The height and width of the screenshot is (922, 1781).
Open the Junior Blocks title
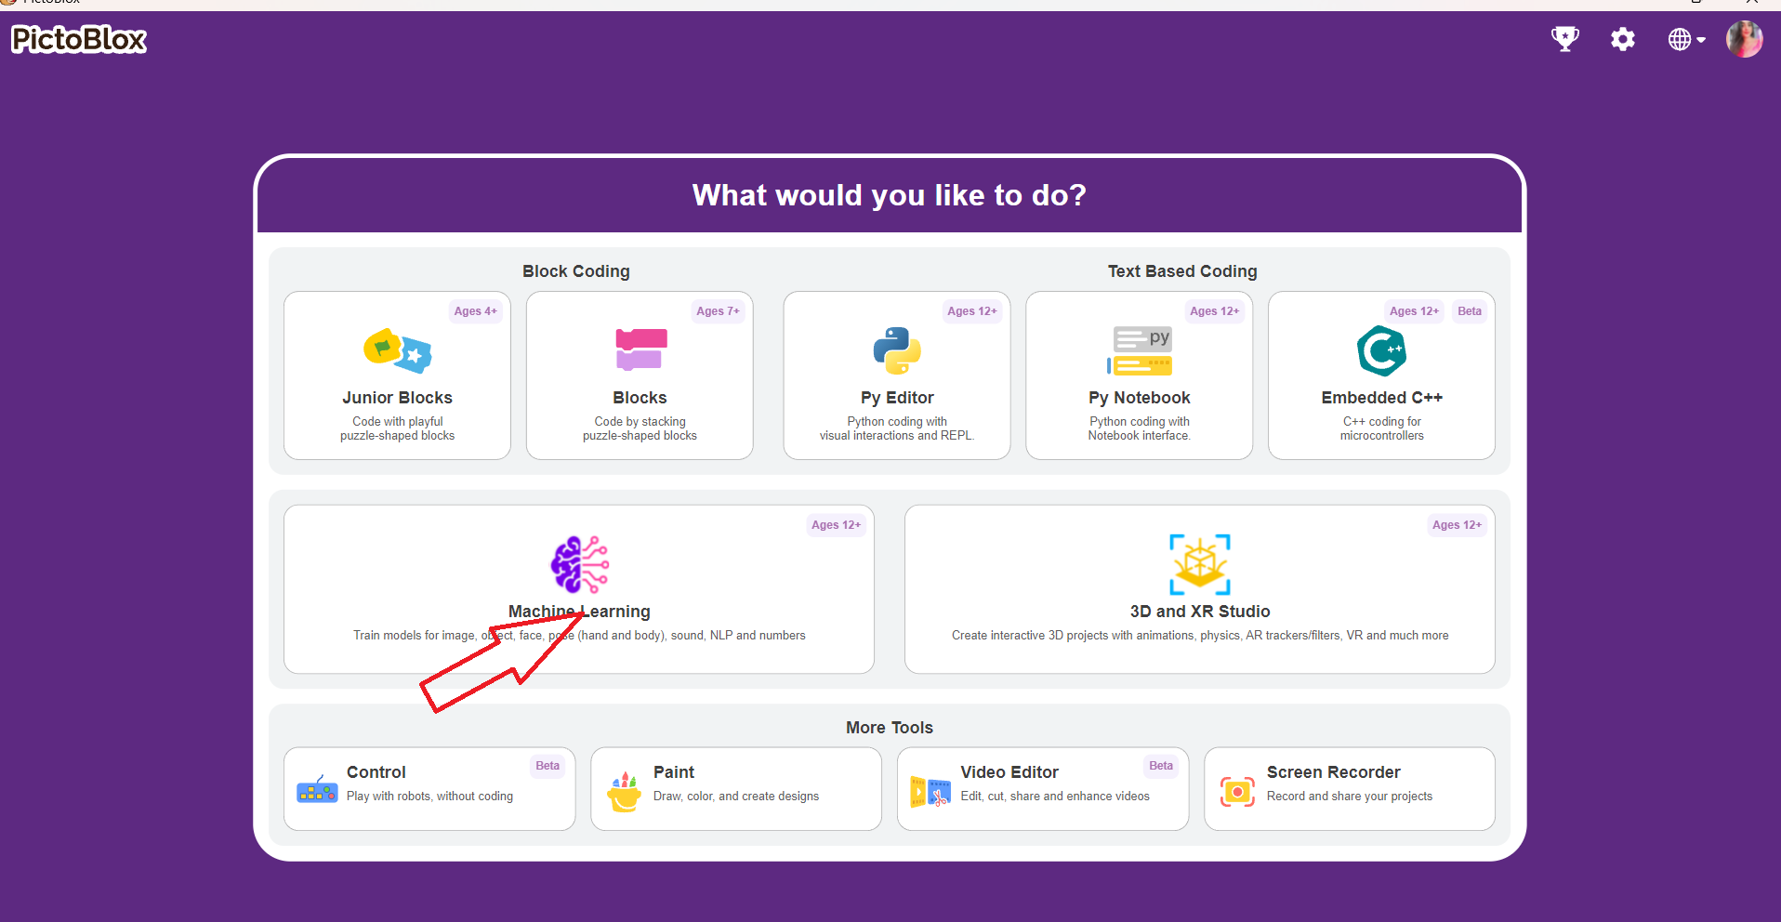point(397,398)
